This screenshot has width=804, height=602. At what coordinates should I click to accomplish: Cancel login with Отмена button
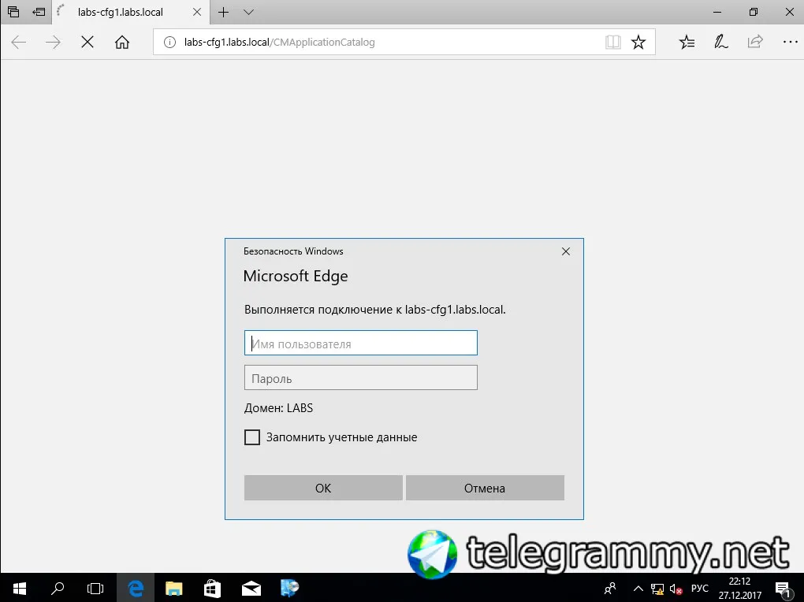coord(485,488)
